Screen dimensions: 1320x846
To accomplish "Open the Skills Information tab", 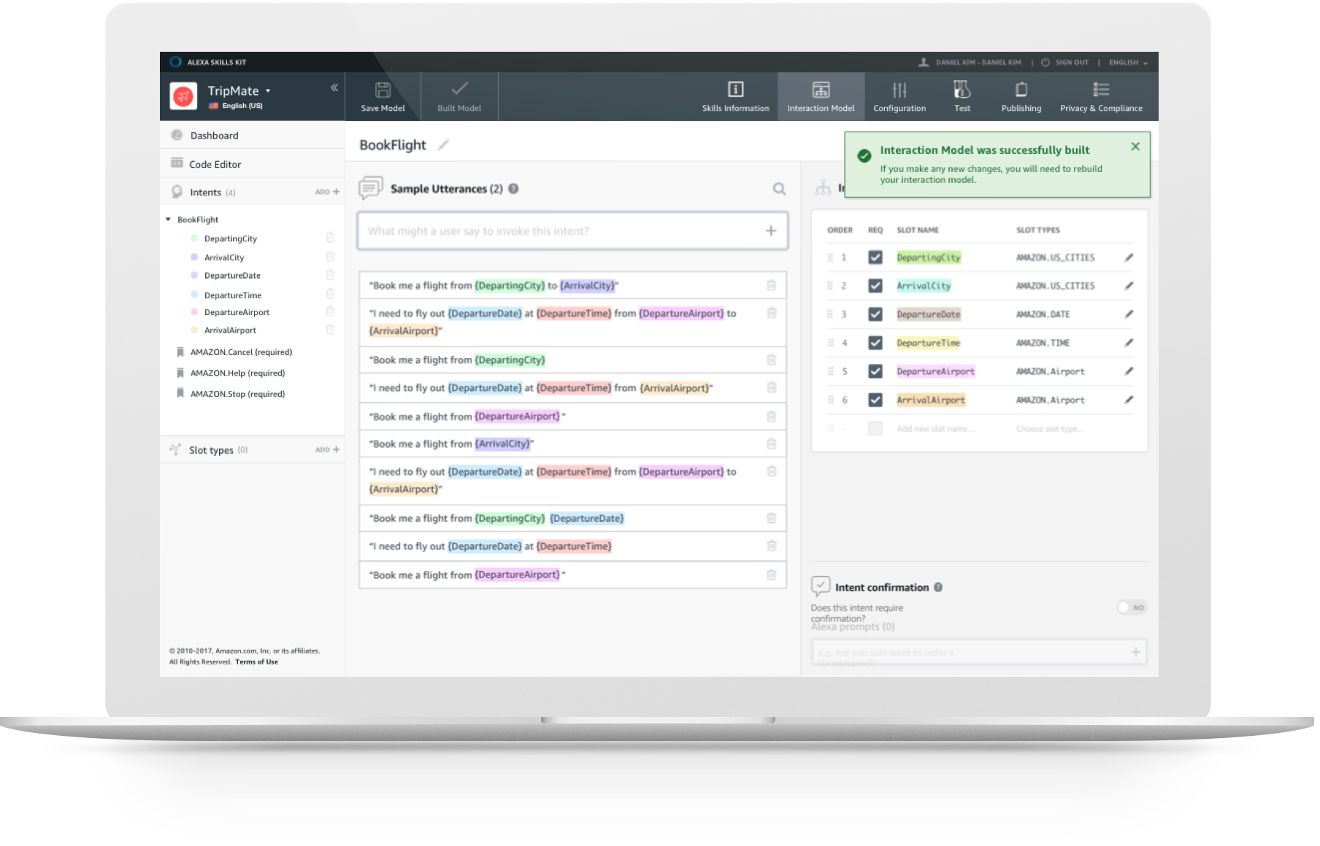I will [x=735, y=97].
